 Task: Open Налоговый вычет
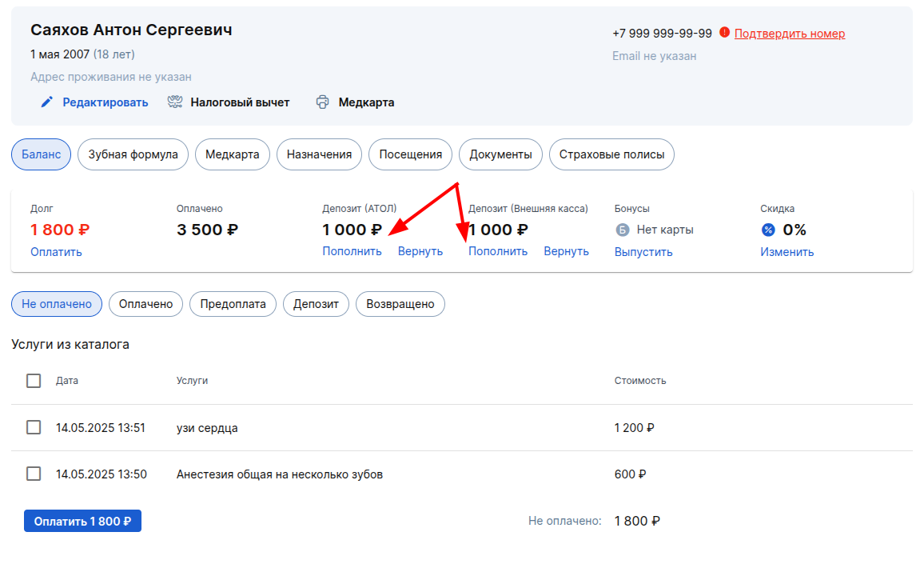[240, 102]
